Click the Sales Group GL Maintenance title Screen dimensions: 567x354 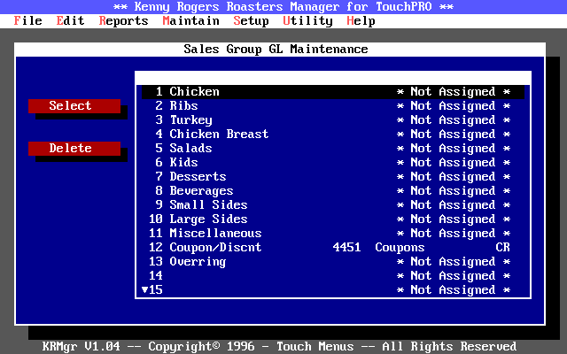pos(276,50)
